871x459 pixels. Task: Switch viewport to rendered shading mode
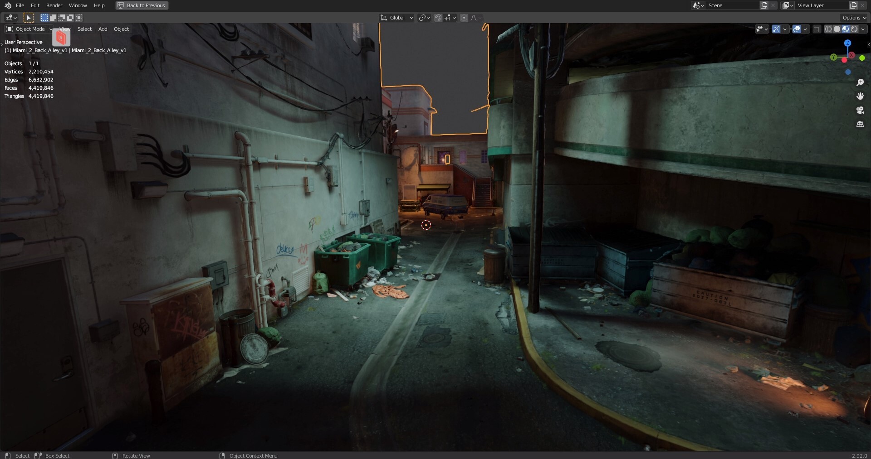(x=856, y=29)
